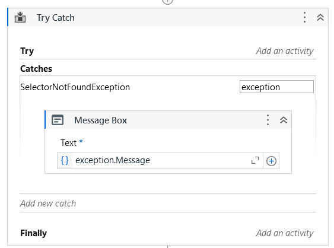Open the Try Catch three-dot options menu

click(x=304, y=17)
